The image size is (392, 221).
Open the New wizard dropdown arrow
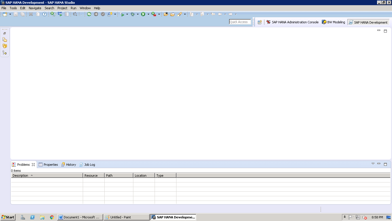coord(10,14)
